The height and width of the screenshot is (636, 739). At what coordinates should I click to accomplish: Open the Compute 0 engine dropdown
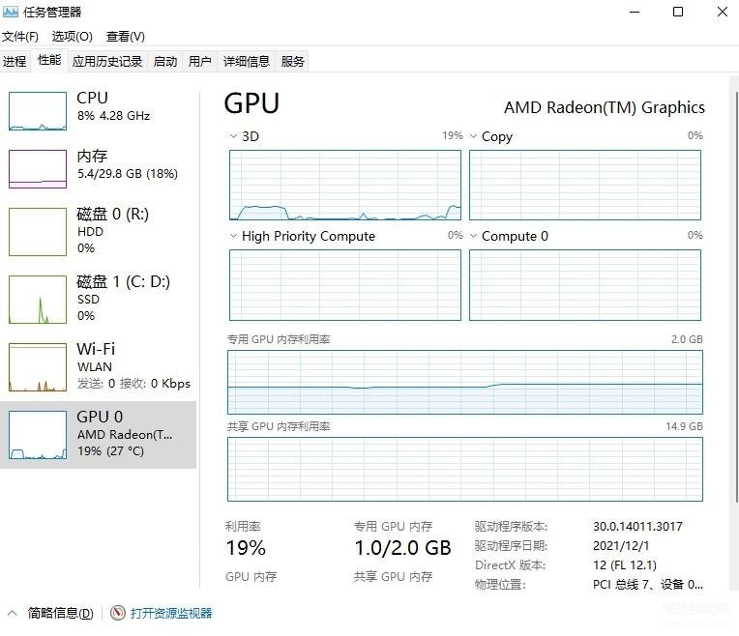click(x=473, y=236)
